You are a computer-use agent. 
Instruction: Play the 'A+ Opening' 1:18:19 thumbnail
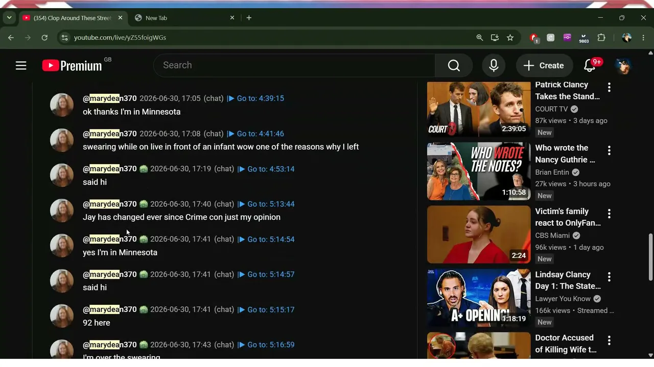click(479, 298)
